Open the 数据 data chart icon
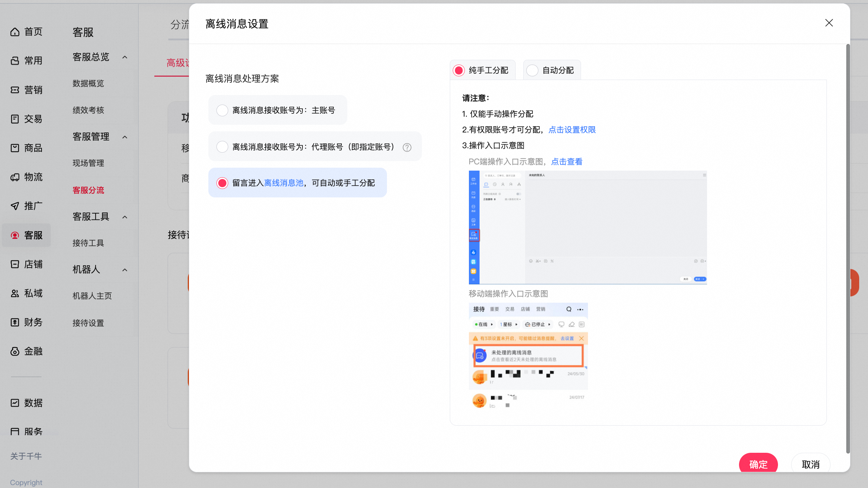868x488 pixels. pos(15,403)
